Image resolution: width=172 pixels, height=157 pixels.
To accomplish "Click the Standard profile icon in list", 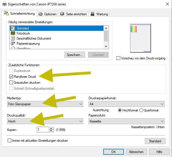I will pyautogui.click(x=13, y=28).
